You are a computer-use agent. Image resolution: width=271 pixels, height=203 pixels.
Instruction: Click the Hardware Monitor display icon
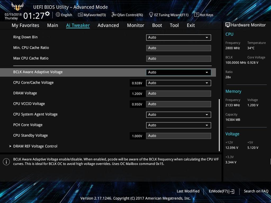coord(228,25)
